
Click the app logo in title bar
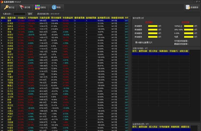click(2, 2)
